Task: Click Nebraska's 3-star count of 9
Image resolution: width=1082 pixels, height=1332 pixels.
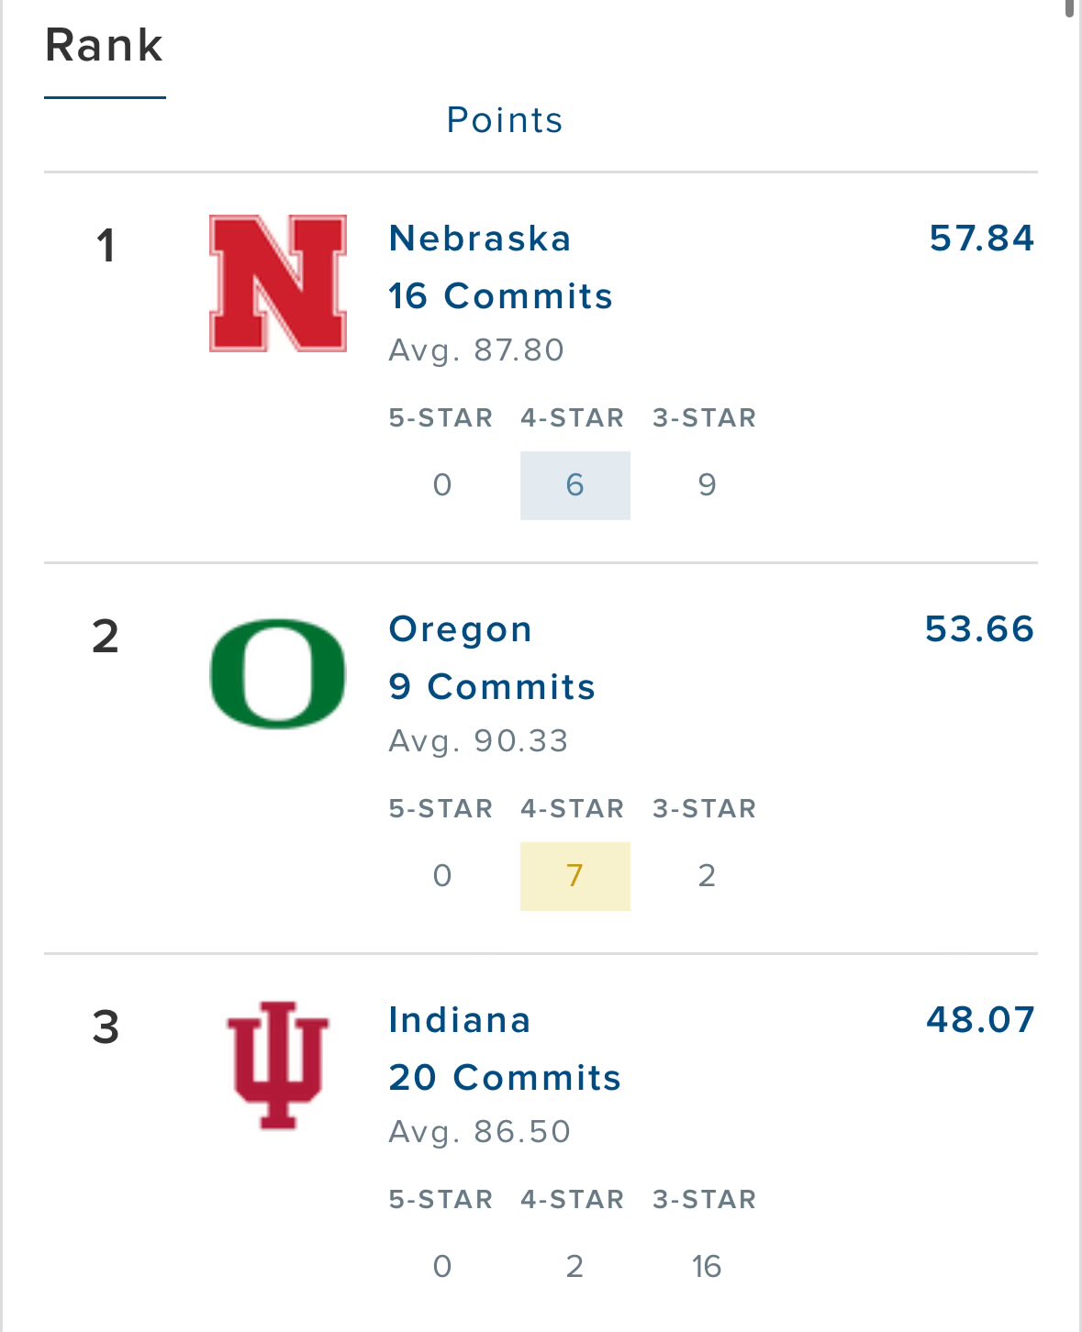Action: point(707,485)
